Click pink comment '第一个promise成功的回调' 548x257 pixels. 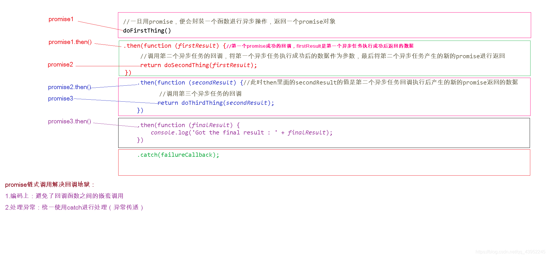[320, 46]
